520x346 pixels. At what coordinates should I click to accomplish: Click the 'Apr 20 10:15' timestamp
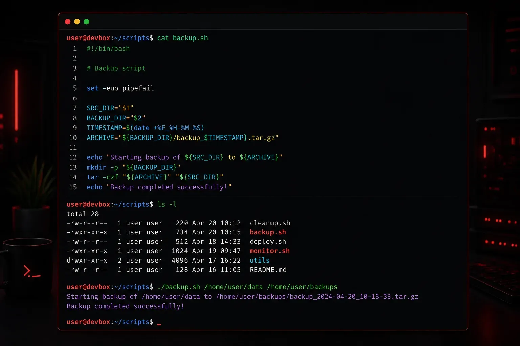coord(216,232)
